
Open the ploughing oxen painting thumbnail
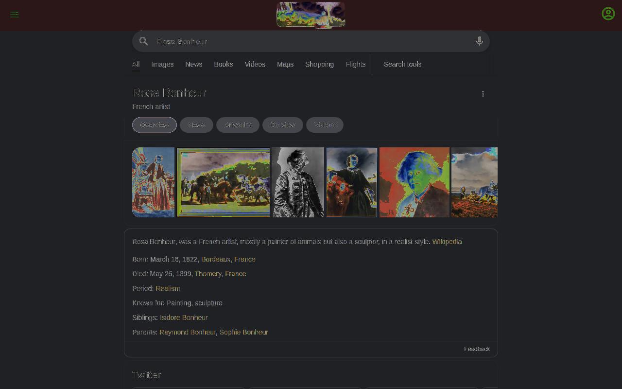pos(475,182)
